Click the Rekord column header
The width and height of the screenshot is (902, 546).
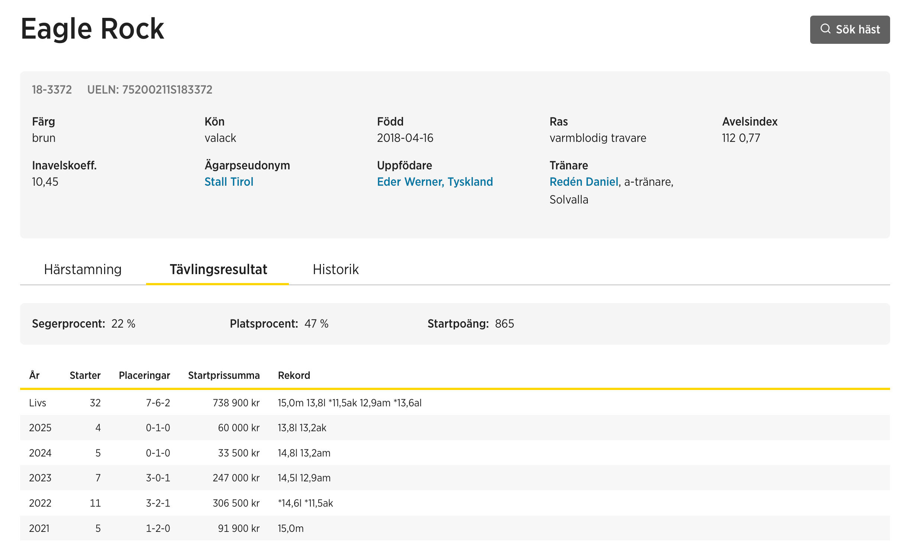(294, 375)
